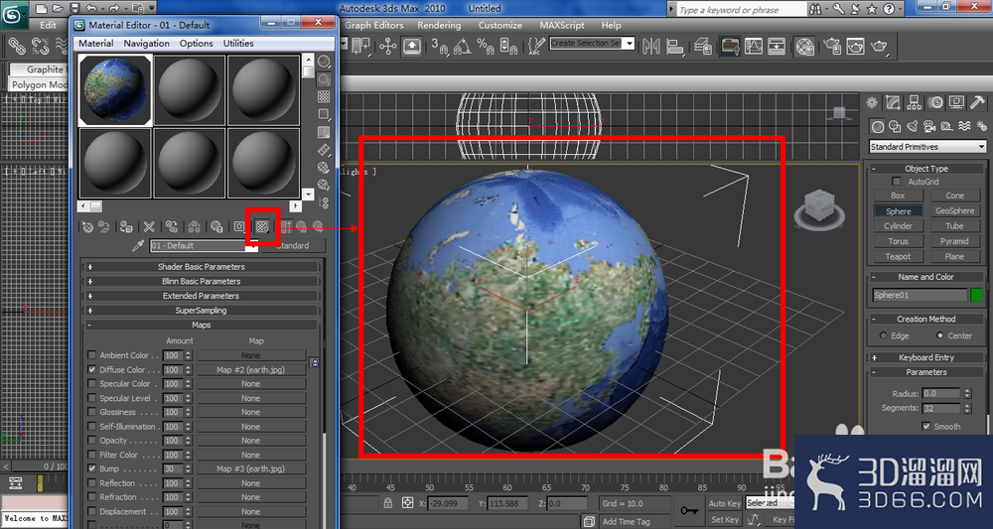Collapse the Maps rollout
This screenshot has height=529, width=993.
coord(202,325)
